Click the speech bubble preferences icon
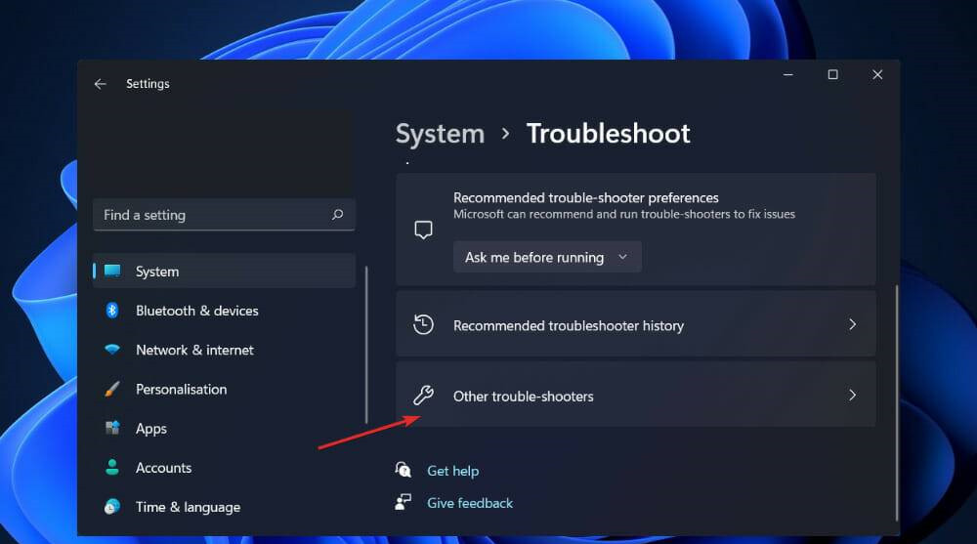977x544 pixels. [423, 230]
